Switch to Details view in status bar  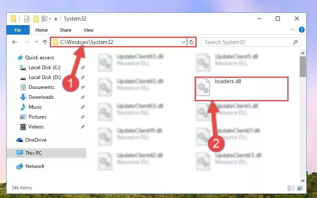pos(291,188)
